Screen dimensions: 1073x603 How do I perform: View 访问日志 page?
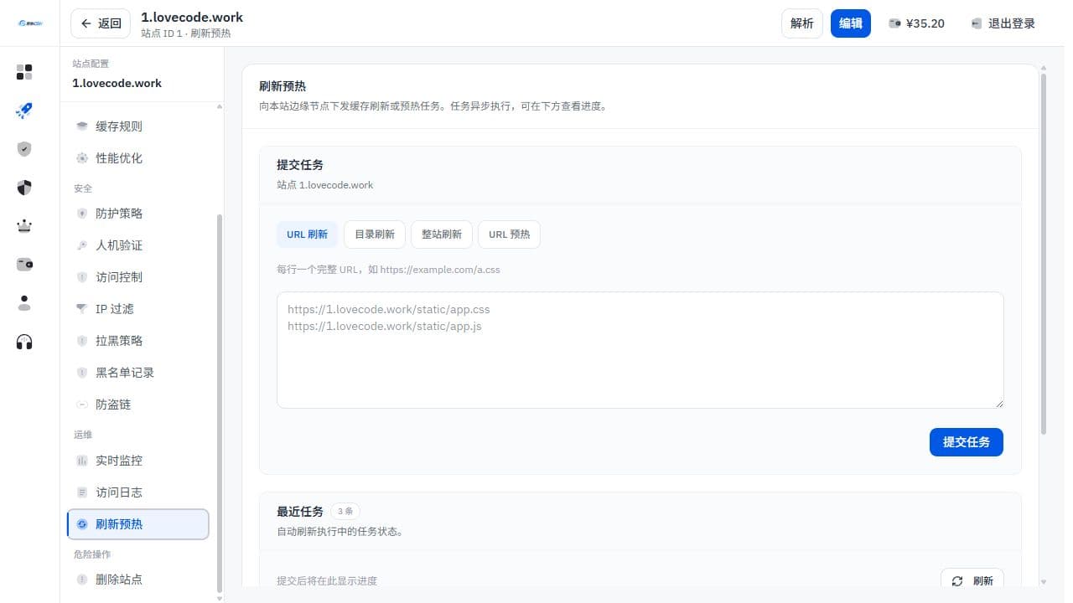click(138, 492)
